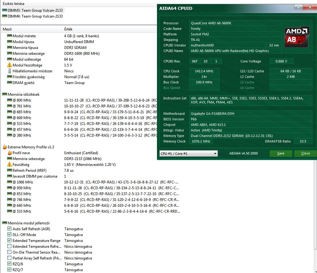
Task: Click Close button in AIDA64 CPUID
Action: [x=305, y=153]
